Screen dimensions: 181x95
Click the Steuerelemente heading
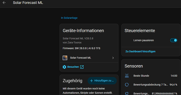140,31
